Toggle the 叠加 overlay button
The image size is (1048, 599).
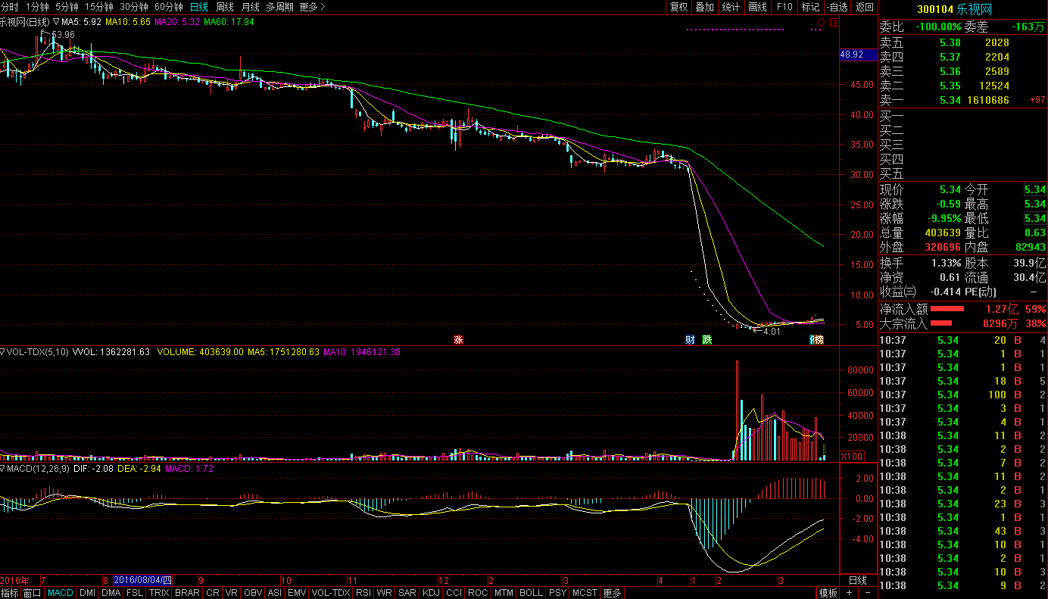pyautogui.click(x=704, y=7)
